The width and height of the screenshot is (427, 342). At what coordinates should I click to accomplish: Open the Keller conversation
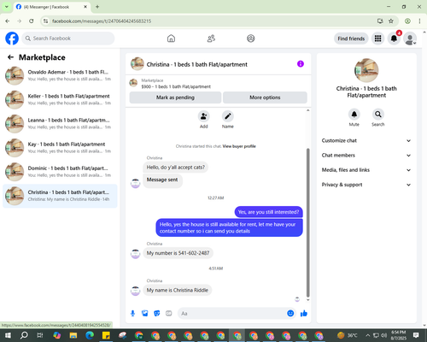pyautogui.click(x=60, y=99)
